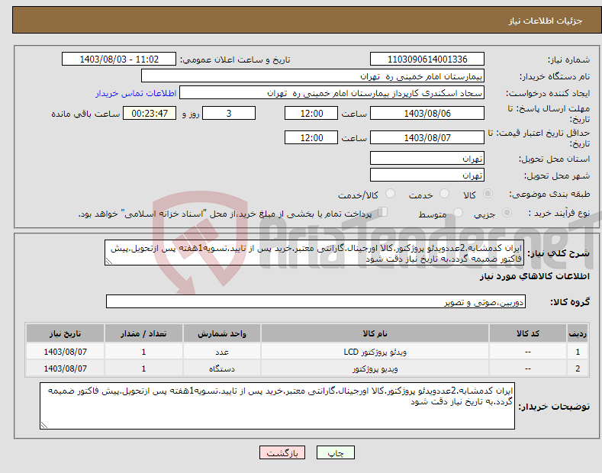This screenshot has height=473, width=602.
Task: Click the remaining time 00:23:47 field
Action: 150,113
